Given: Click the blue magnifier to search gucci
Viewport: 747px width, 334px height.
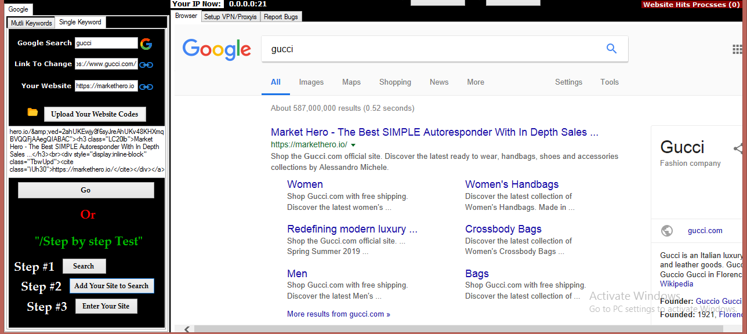Looking at the screenshot, I should pos(611,49).
